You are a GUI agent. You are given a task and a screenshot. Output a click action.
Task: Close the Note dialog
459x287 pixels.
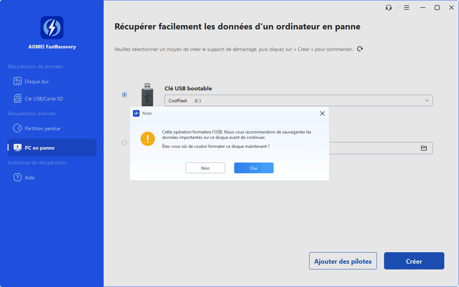(322, 113)
